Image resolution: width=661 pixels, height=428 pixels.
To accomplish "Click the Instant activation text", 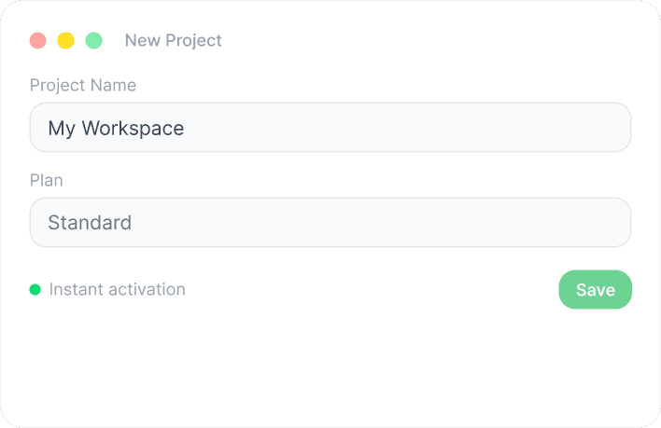I will pyautogui.click(x=117, y=289).
